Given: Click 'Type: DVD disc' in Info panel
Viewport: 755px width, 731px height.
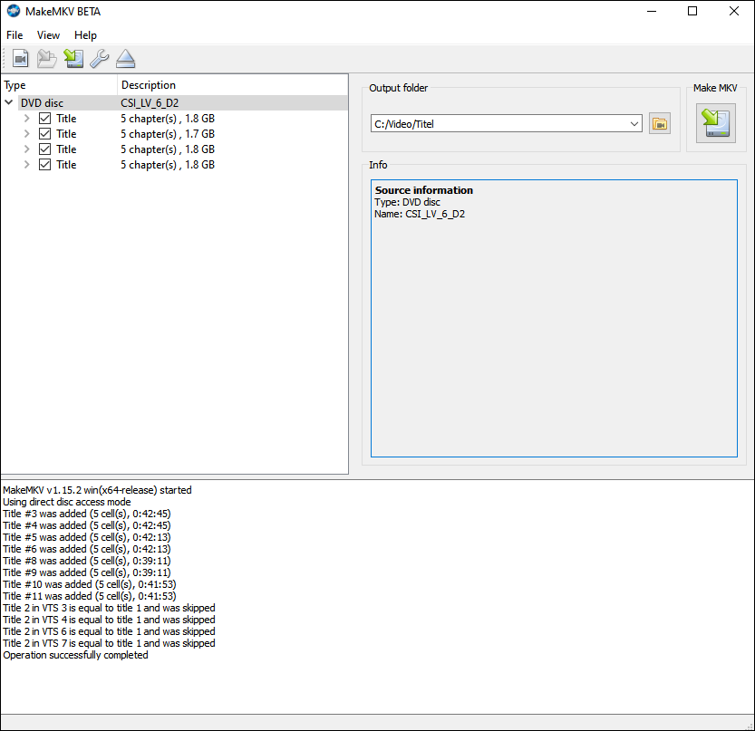Looking at the screenshot, I should pyautogui.click(x=407, y=202).
